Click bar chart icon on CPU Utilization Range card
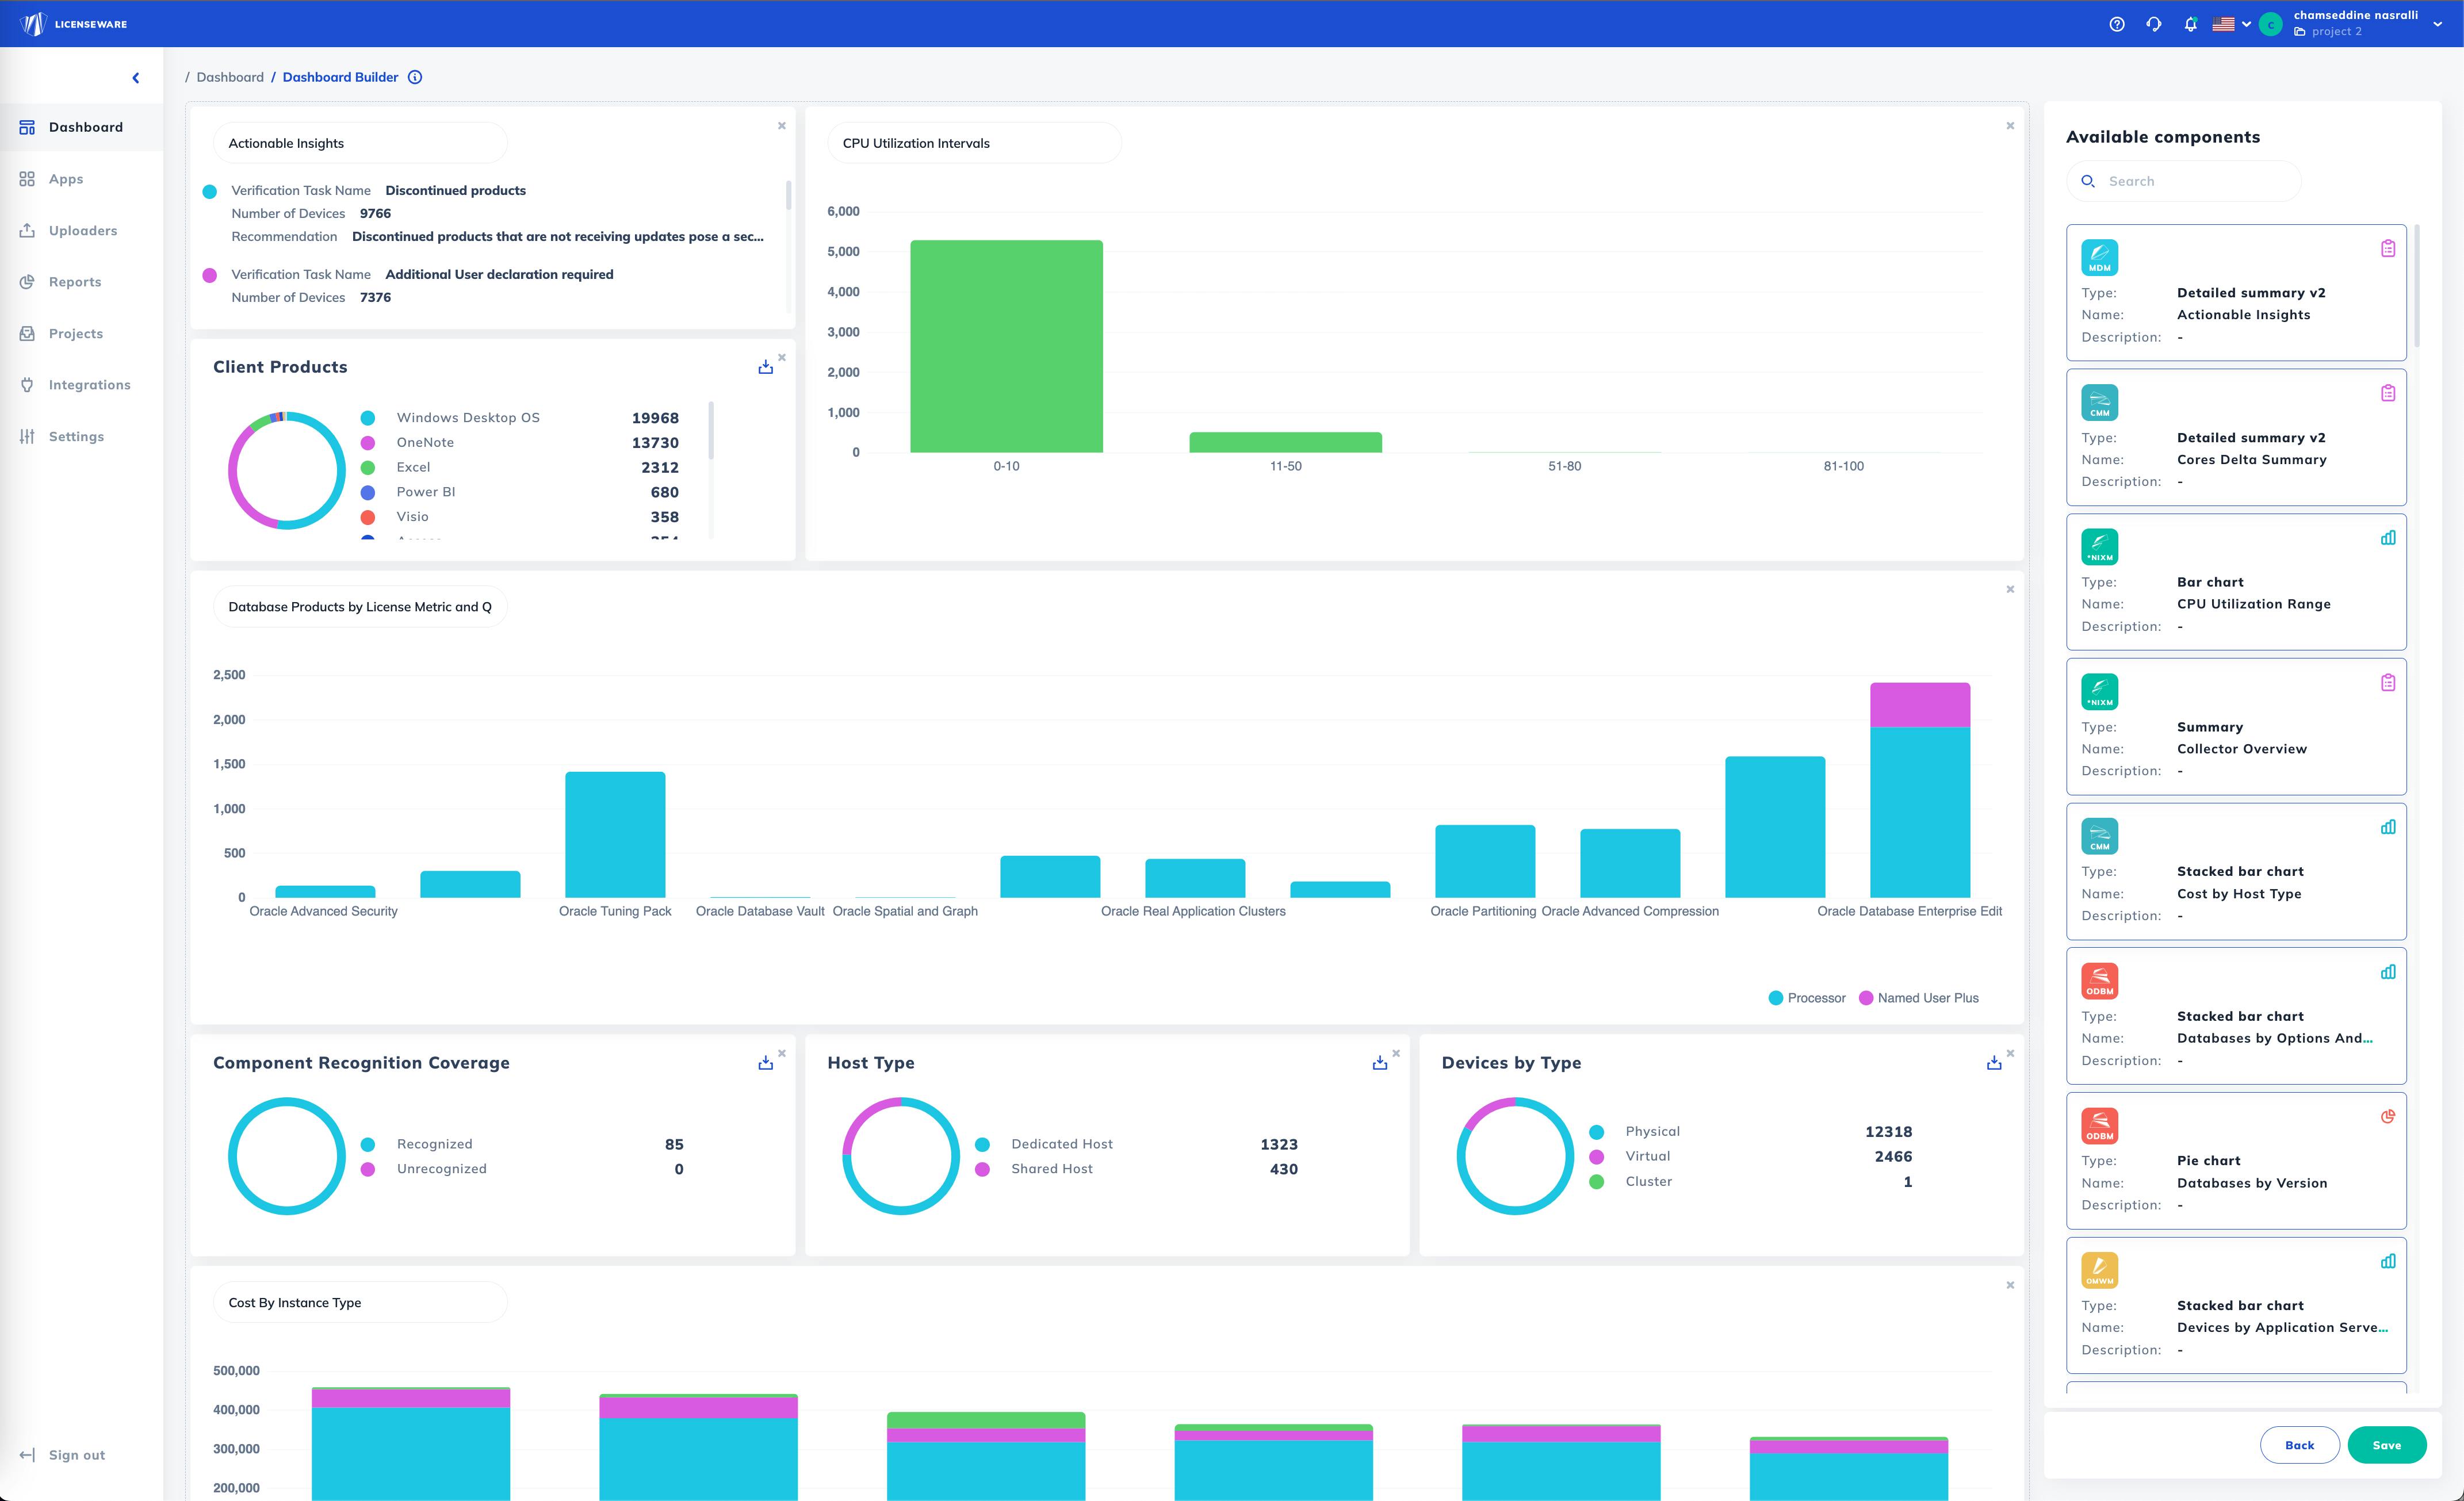 2388,538
